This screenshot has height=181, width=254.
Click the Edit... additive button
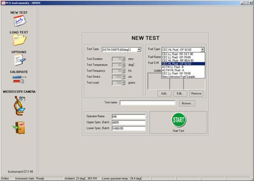coord(180,93)
